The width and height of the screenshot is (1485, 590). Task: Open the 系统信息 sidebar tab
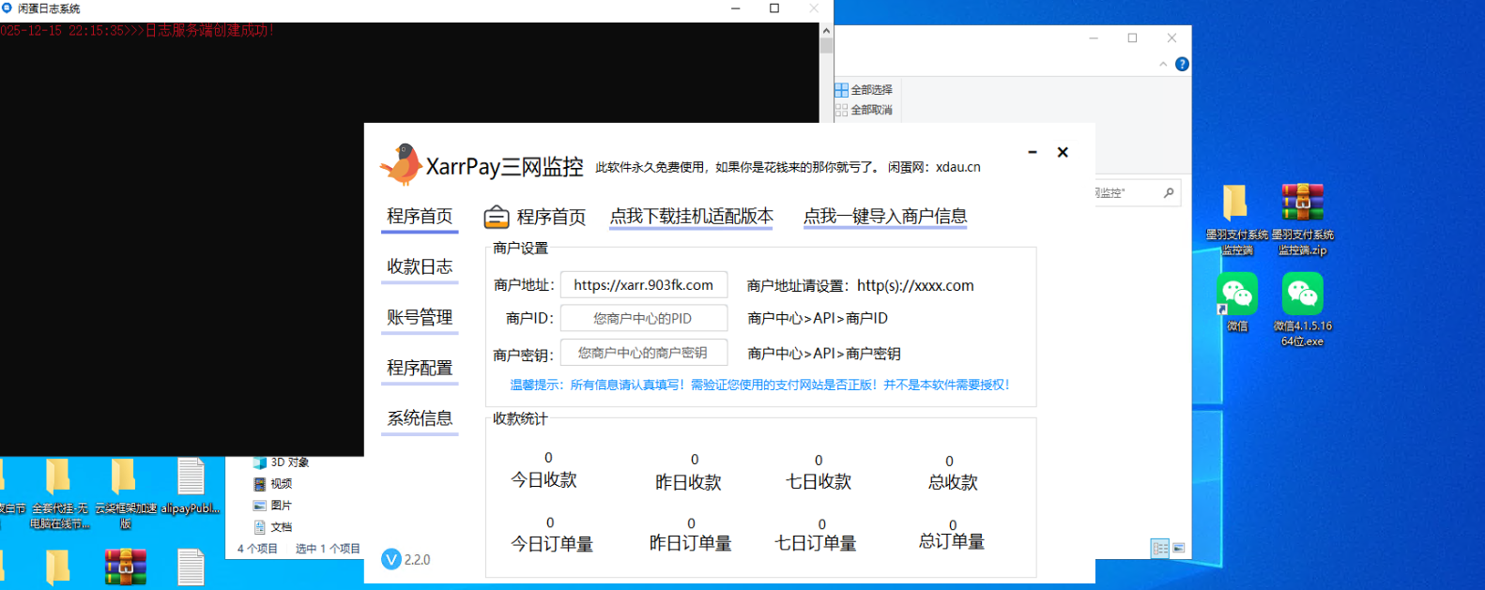pos(420,418)
